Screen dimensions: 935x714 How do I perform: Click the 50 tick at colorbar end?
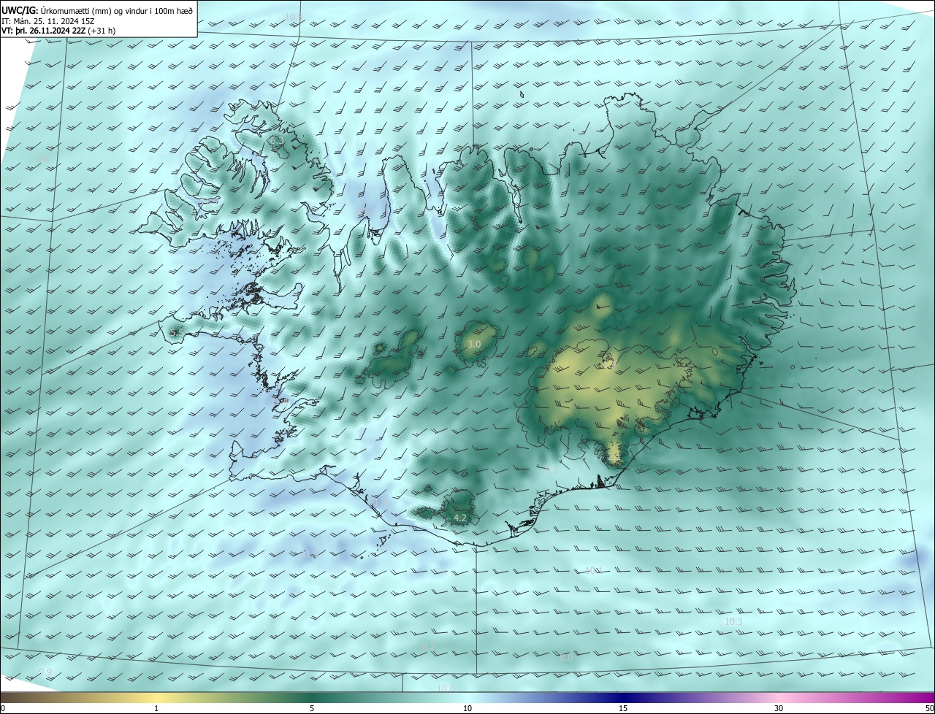[x=929, y=708]
